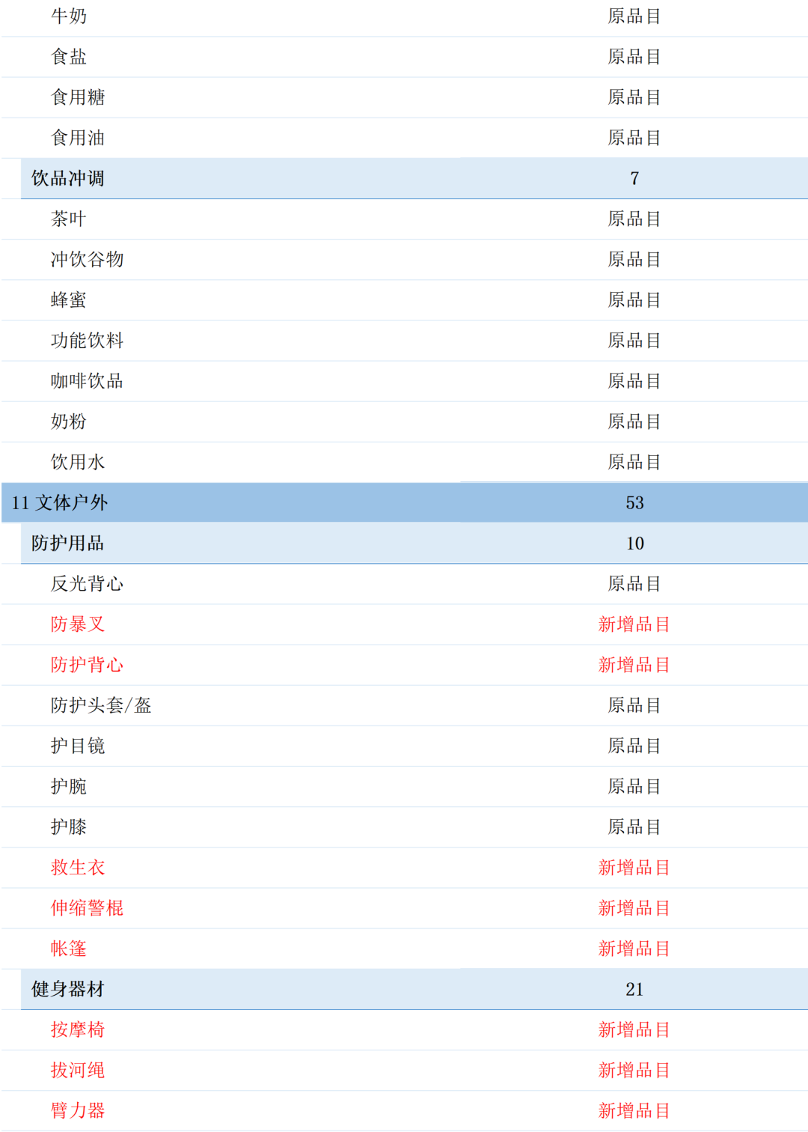Open the 健身器材 category header
Screen dimensions: 808x1132
point(66,989)
